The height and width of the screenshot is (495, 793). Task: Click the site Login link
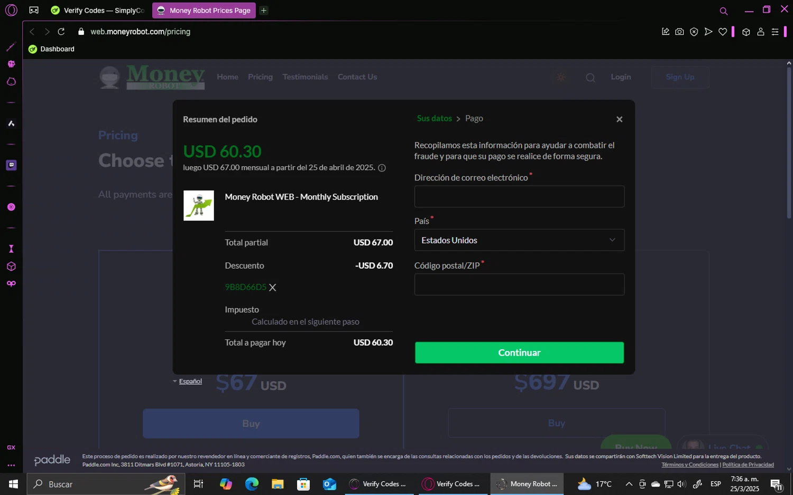coord(621,77)
